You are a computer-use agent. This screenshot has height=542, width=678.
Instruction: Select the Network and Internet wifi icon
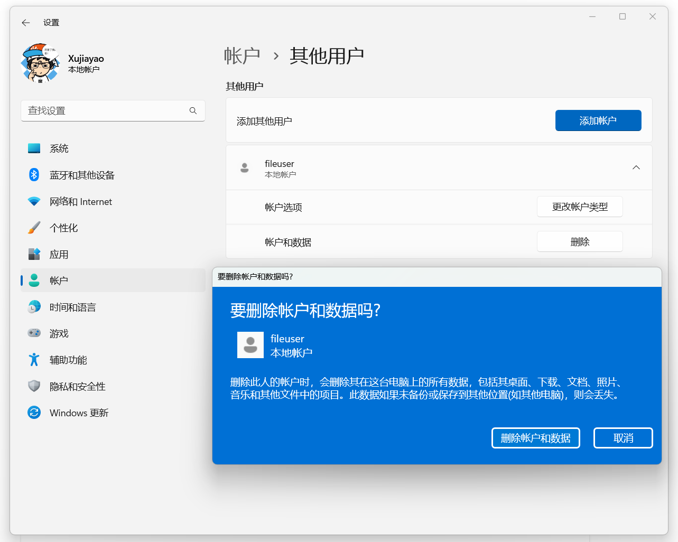click(x=34, y=201)
